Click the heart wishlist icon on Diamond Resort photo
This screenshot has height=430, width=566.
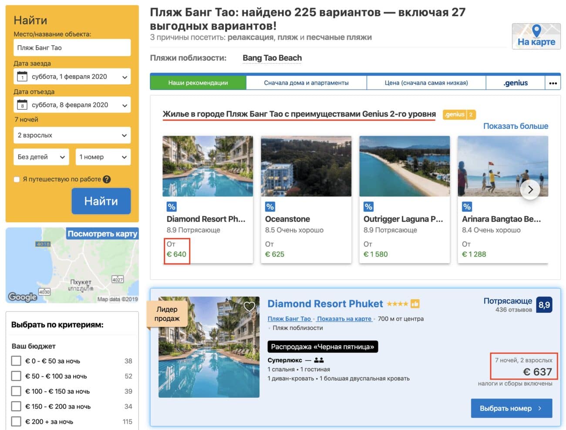[x=249, y=306]
